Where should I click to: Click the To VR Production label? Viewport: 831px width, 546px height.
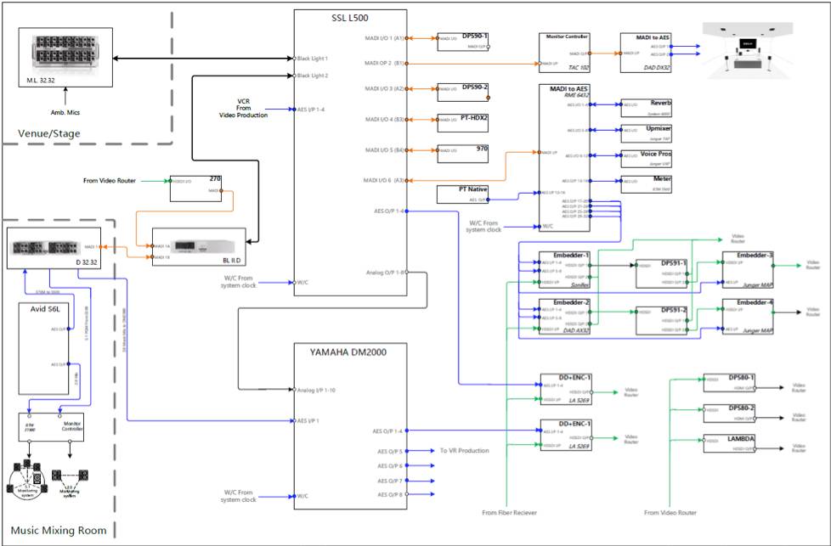click(x=464, y=451)
